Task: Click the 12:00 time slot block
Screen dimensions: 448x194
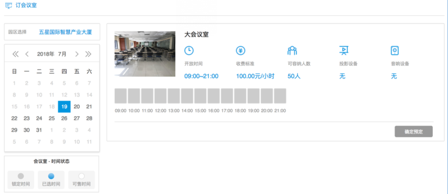Action: [161, 96]
